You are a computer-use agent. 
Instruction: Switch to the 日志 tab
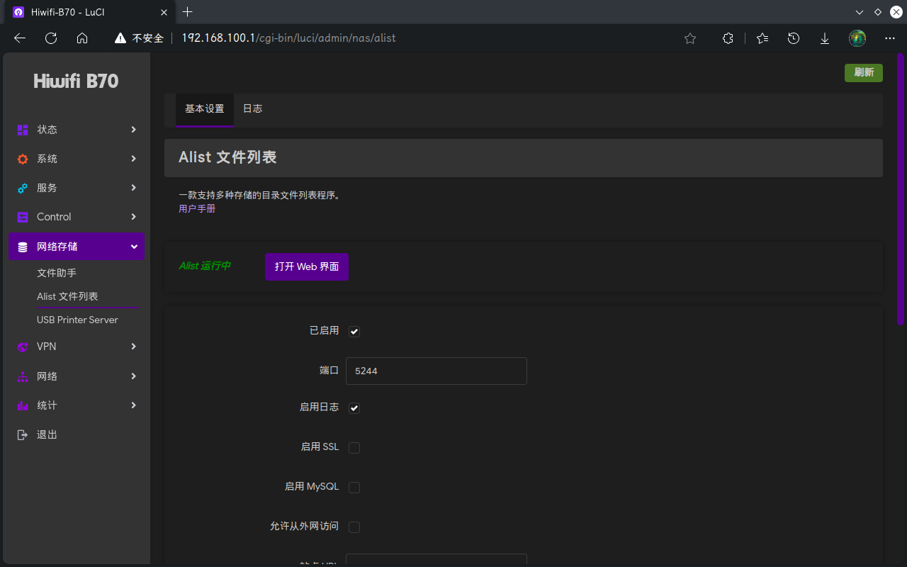252,109
